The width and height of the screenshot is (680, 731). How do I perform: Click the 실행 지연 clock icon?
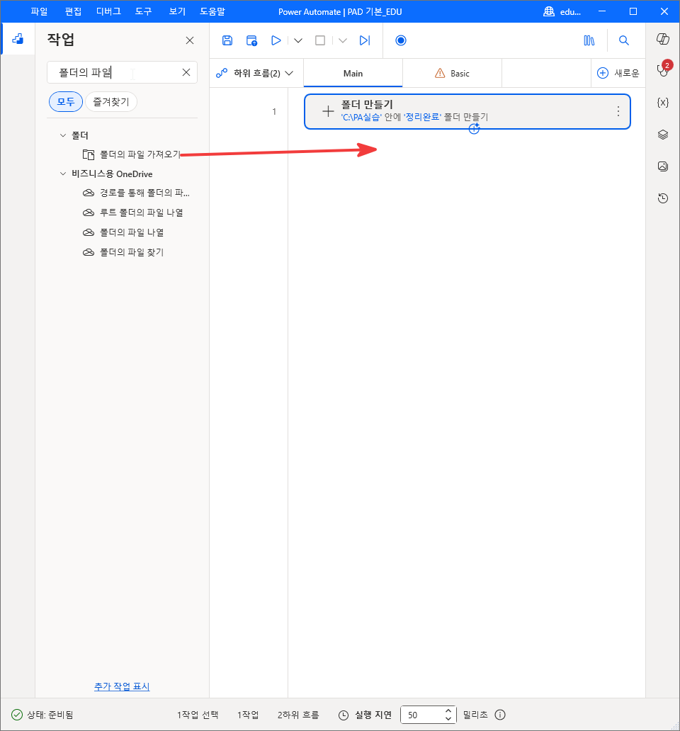point(344,715)
